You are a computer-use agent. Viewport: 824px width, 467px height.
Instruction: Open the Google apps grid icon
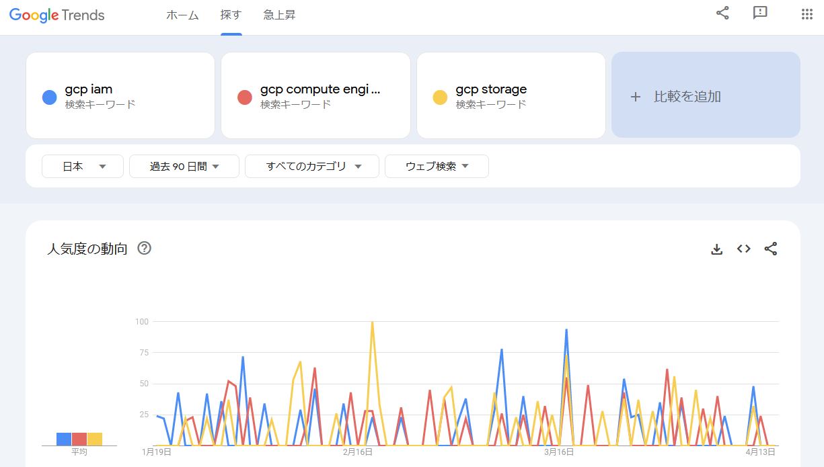[807, 14]
